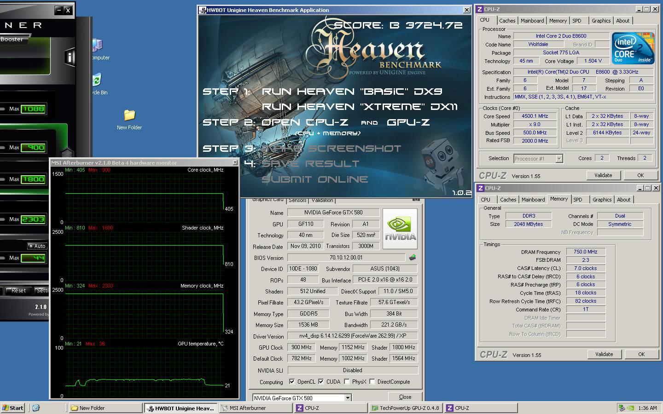The height and width of the screenshot is (414, 663).
Task: Select 900 Max core clock field
Action: (x=33, y=148)
